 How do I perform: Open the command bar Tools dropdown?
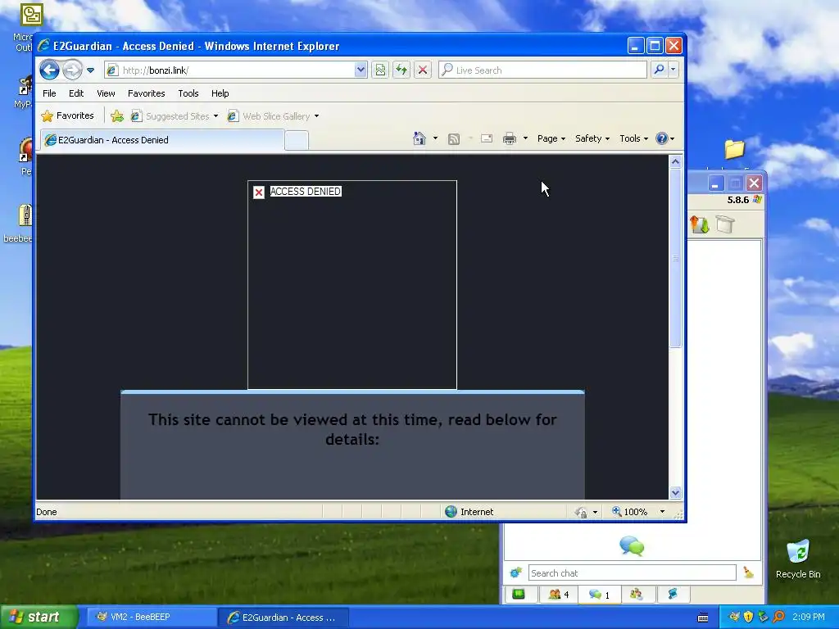[633, 138]
